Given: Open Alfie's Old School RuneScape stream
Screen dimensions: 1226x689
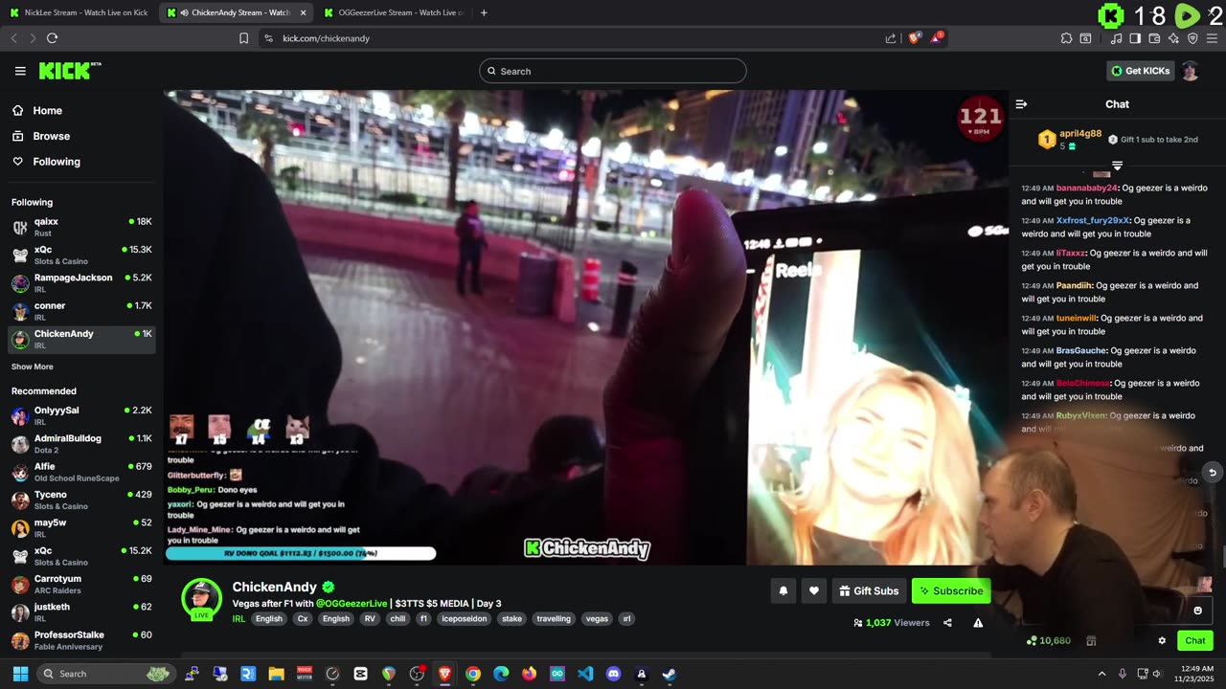Looking at the screenshot, I should pos(81,472).
